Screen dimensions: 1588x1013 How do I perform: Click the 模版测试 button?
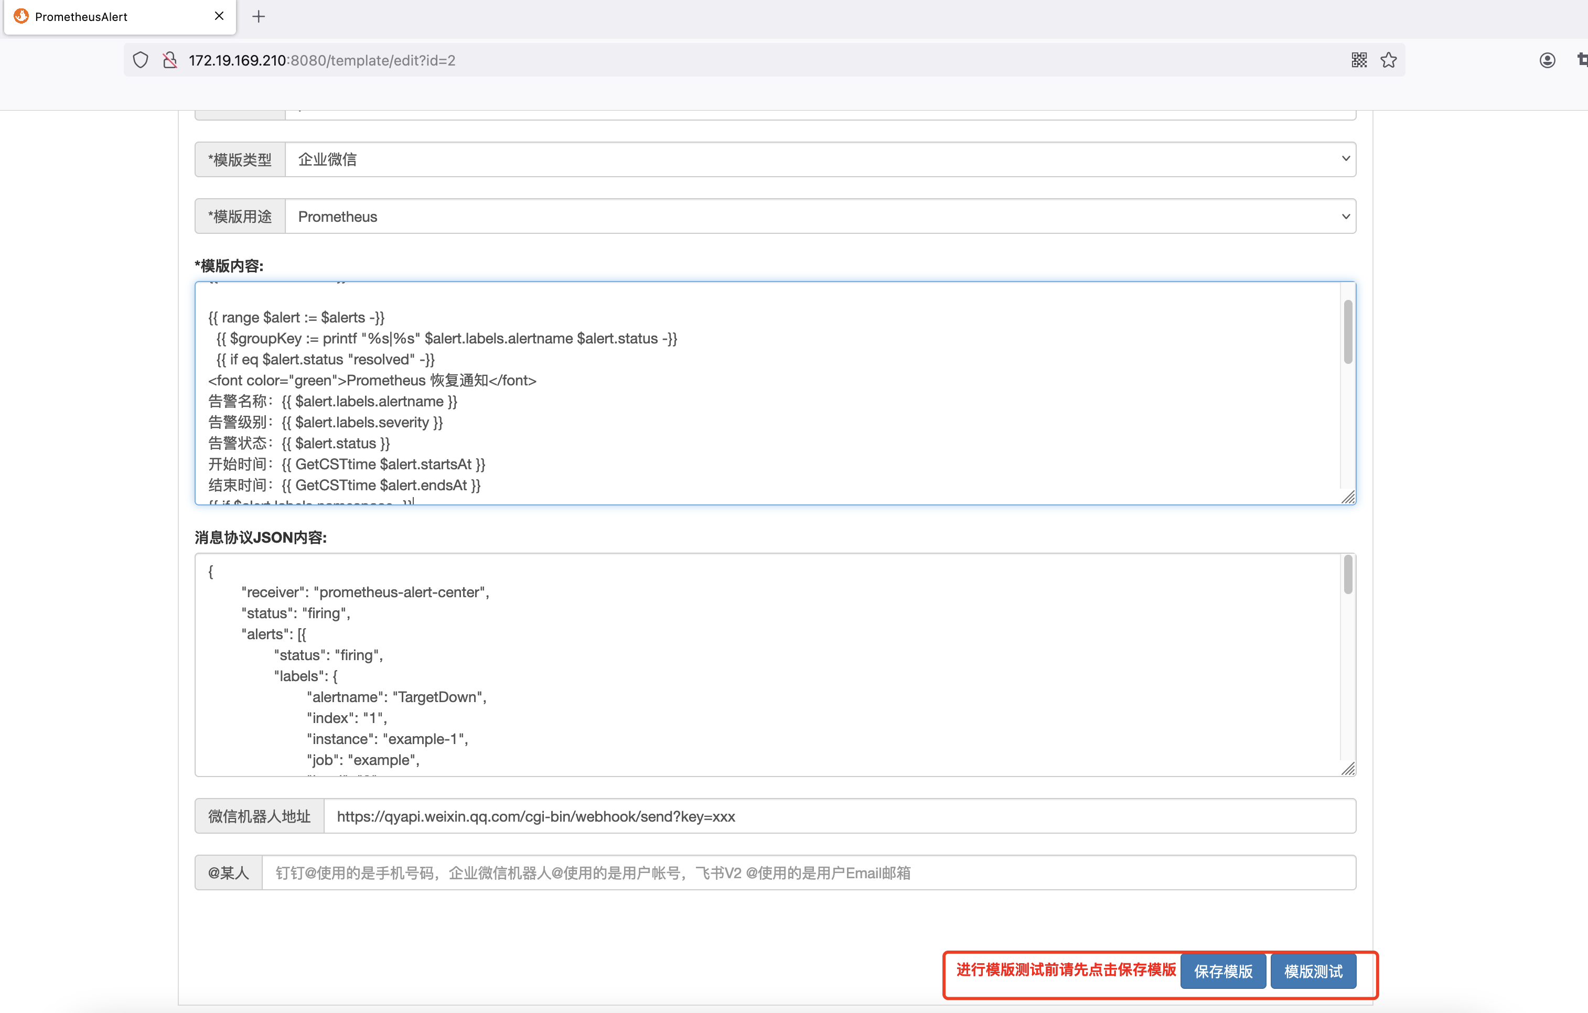[x=1313, y=971]
